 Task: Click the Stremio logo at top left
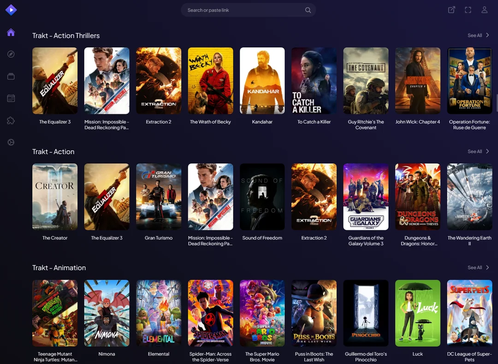point(11,10)
